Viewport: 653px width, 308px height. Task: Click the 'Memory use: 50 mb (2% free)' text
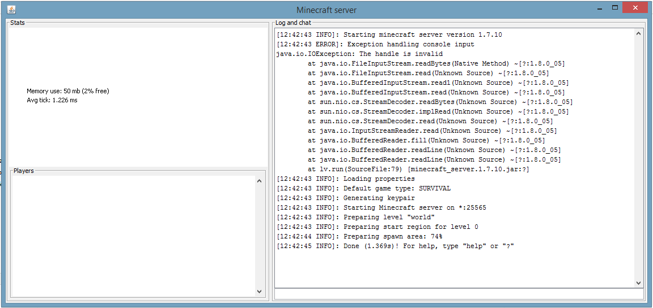point(68,91)
